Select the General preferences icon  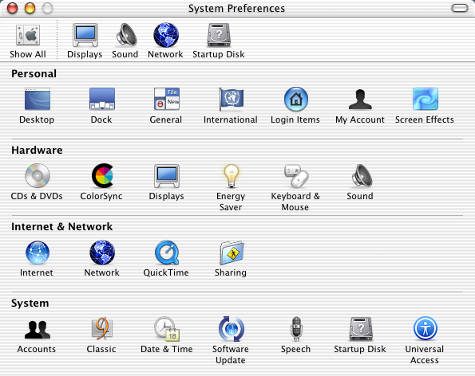pyautogui.click(x=167, y=99)
